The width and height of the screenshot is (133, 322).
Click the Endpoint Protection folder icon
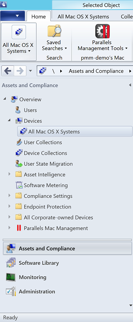pos(19,206)
